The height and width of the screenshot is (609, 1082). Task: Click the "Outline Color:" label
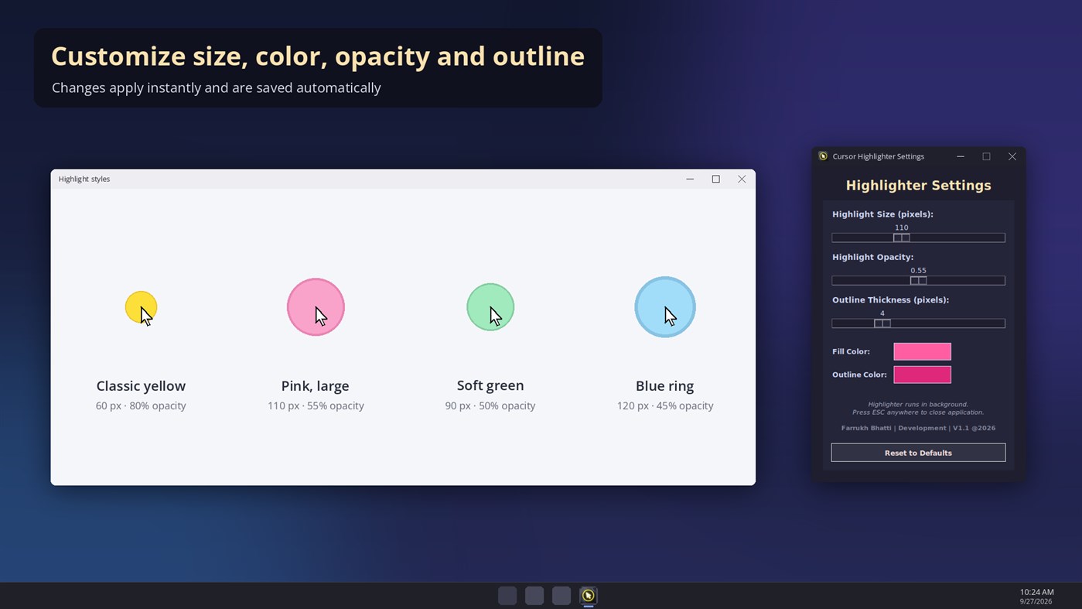859,375
